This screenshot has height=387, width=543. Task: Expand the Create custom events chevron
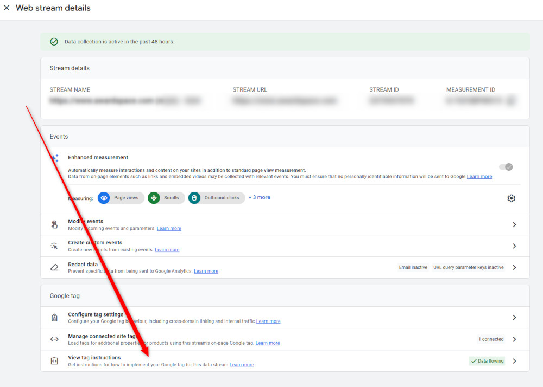click(x=514, y=246)
